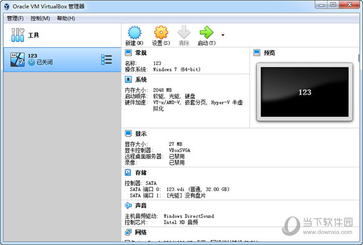Start VM with 启动 green arrow
This screenshot has height=245, width=363.
pos(206,33)
